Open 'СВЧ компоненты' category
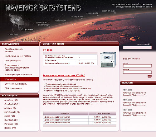This screenshot has width=156, height=137. [x=13, y=88]
